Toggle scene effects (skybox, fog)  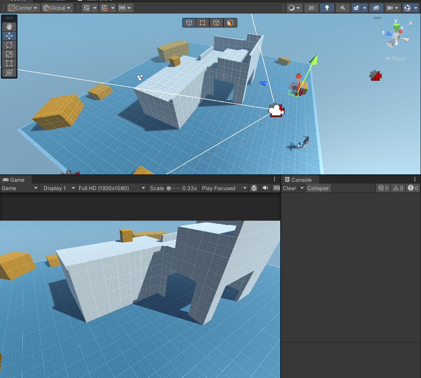pyautogui.click(x=356, y=8)
